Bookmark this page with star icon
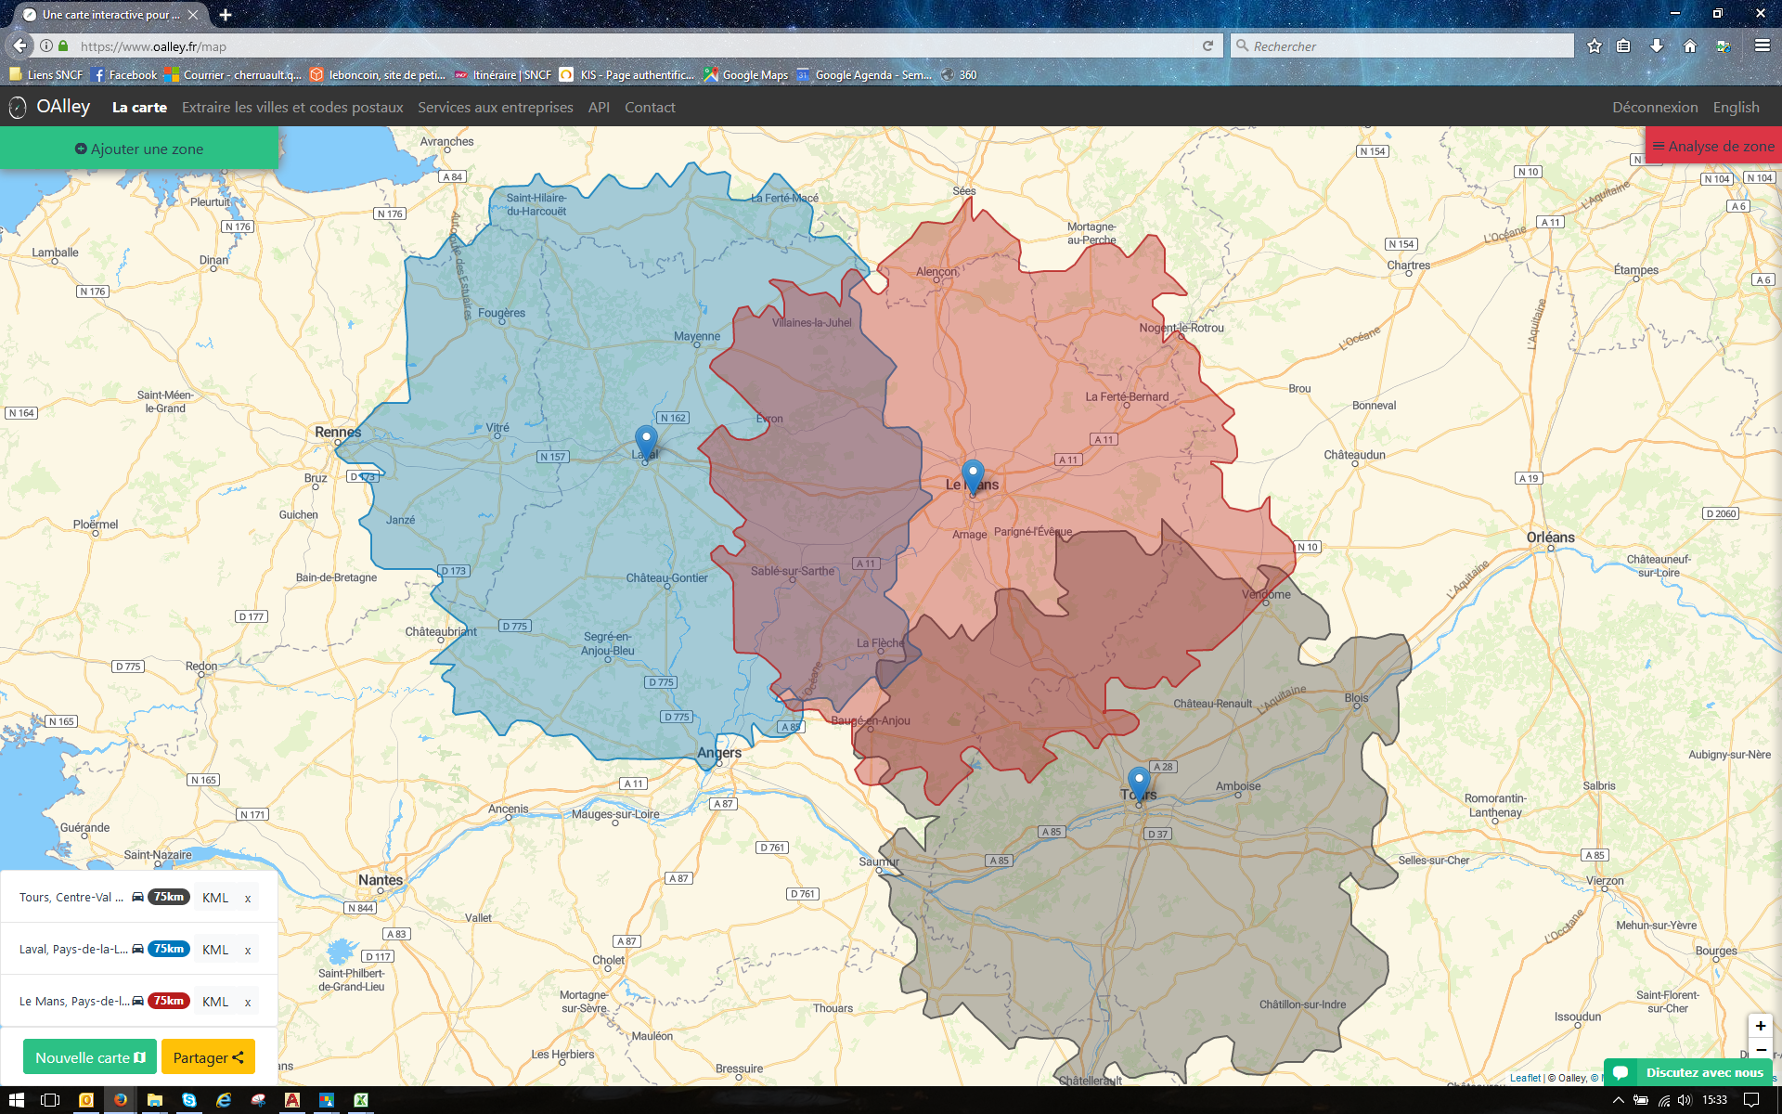This screenshot has height=1114, width=1782. (x=1595, y=45)
